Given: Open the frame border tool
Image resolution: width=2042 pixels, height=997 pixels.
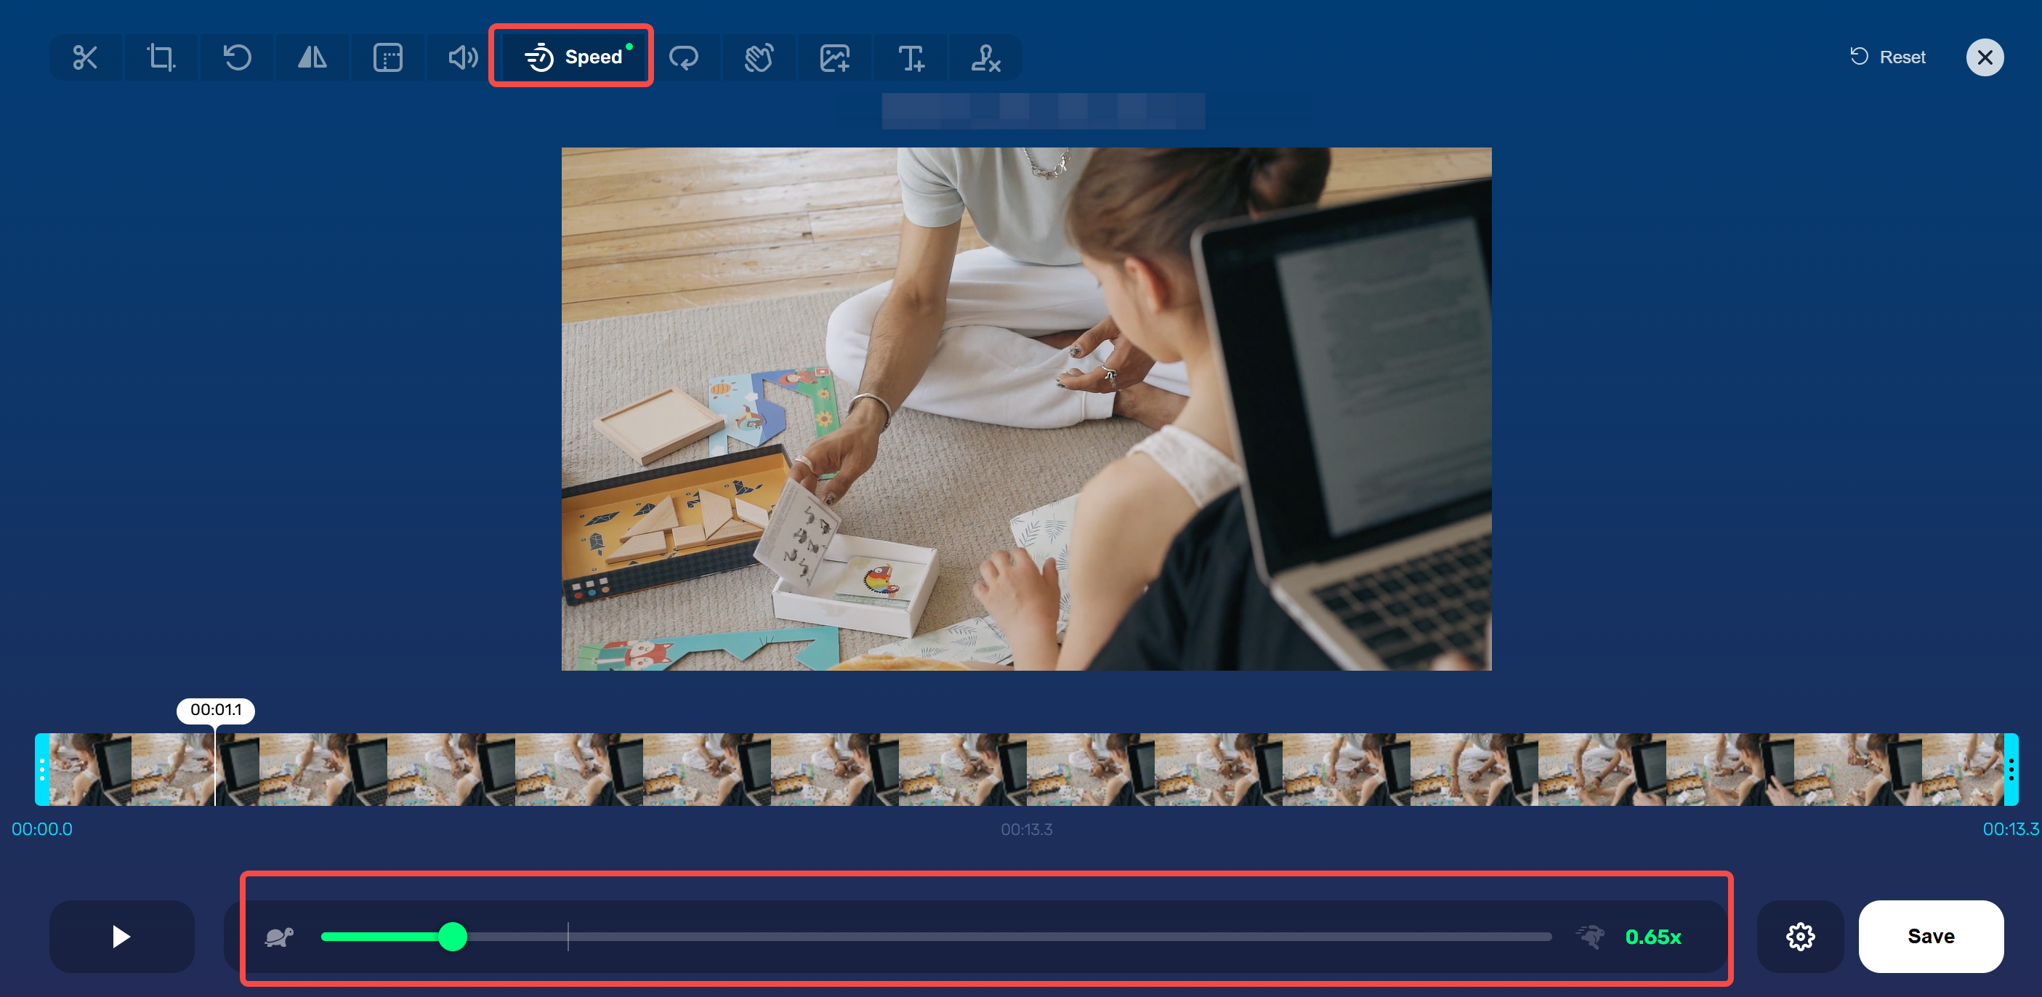Looking at the screenshot, I should (387, 57).
